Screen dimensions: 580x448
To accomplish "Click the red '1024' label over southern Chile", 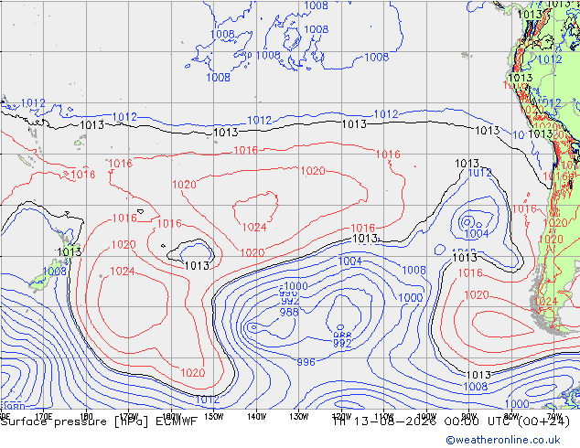I will 545,301.
